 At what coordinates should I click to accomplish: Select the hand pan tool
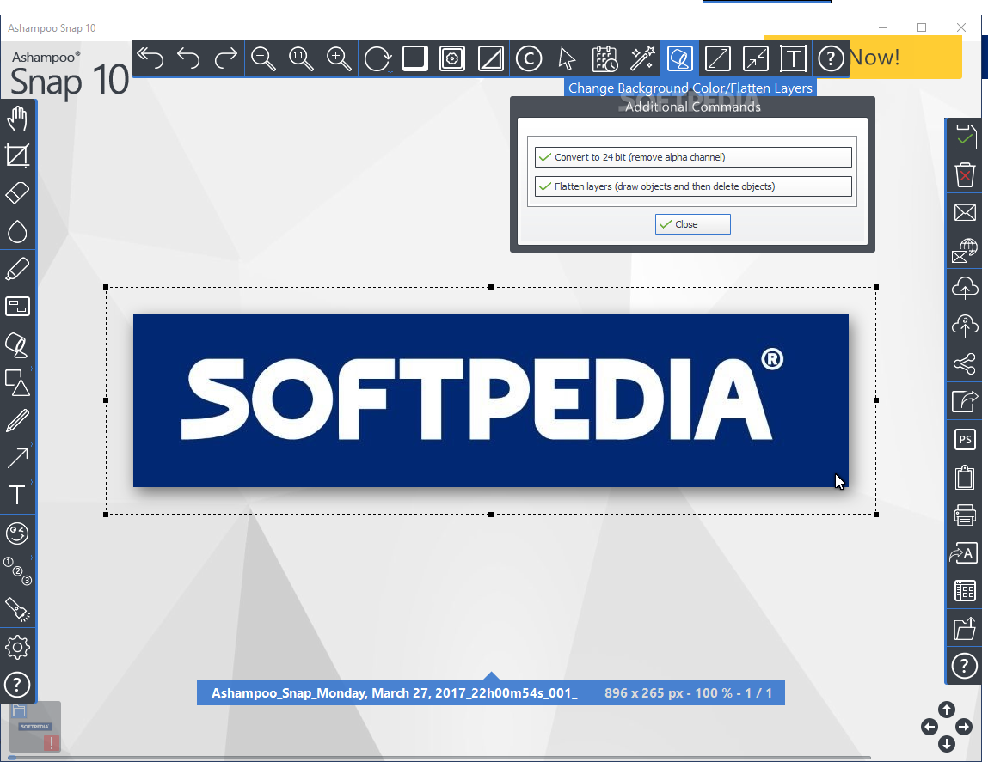pos(17,118)
